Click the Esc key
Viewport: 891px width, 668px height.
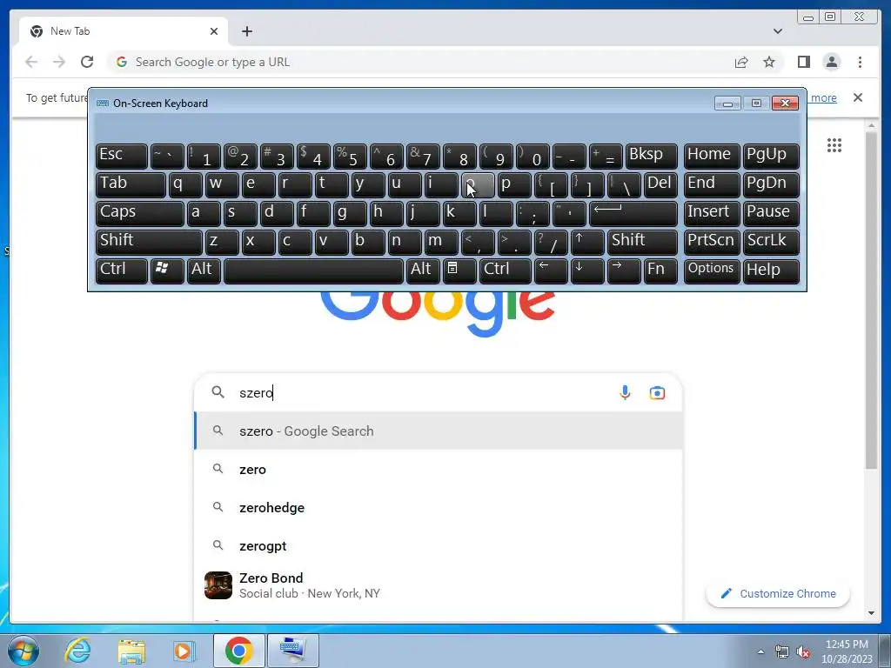[122, 156]
